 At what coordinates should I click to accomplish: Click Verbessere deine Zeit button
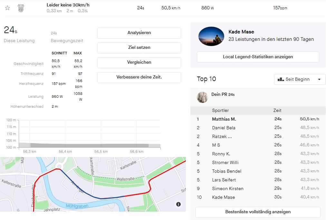pyautogui.click(x=139, y=77)
